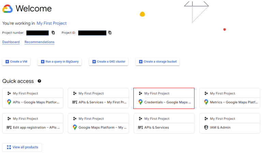Click the Create a VM button
Viewport: 262px width, 153px height.
coord(16,62)
